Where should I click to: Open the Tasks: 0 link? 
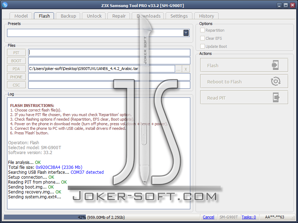[x=249, y=217]
